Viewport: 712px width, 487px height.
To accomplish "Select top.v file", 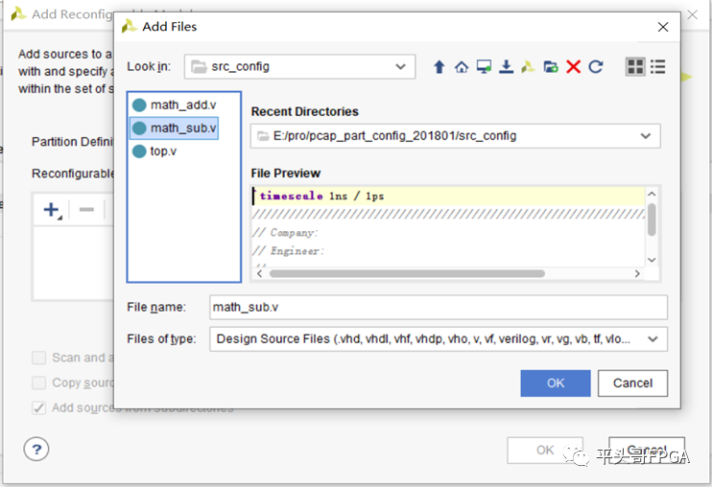I will [154, 151].
